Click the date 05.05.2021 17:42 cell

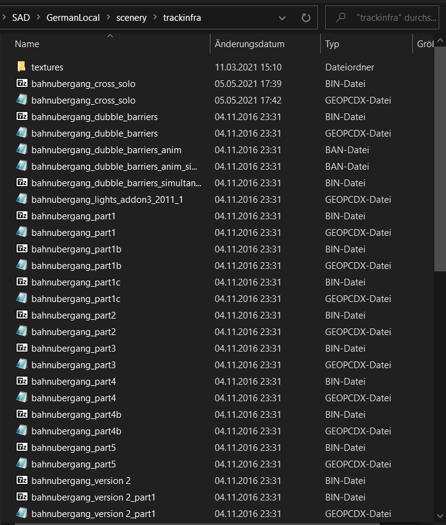pyautogui.click(x=248, y=100)
